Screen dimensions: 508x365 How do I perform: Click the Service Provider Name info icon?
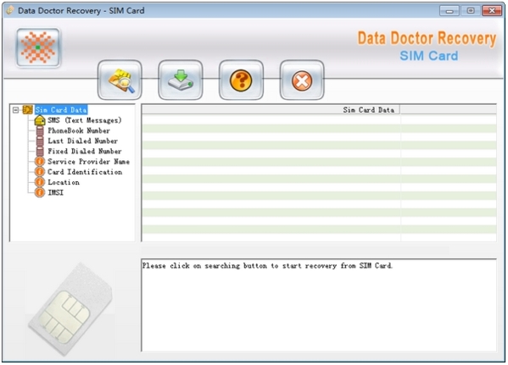tap(40, 162)
